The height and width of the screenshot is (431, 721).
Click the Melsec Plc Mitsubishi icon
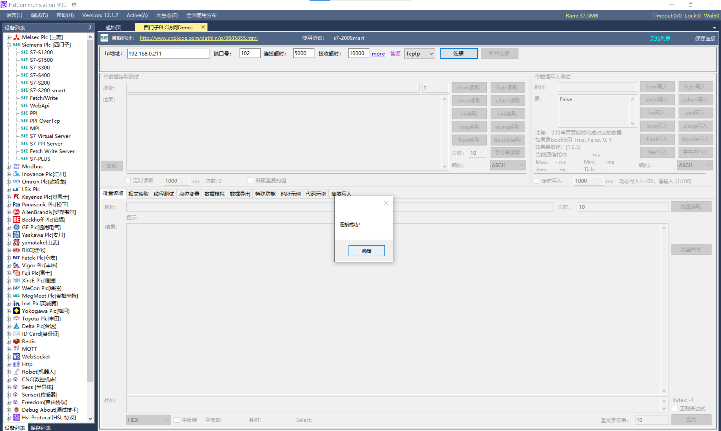click(17, 37)
